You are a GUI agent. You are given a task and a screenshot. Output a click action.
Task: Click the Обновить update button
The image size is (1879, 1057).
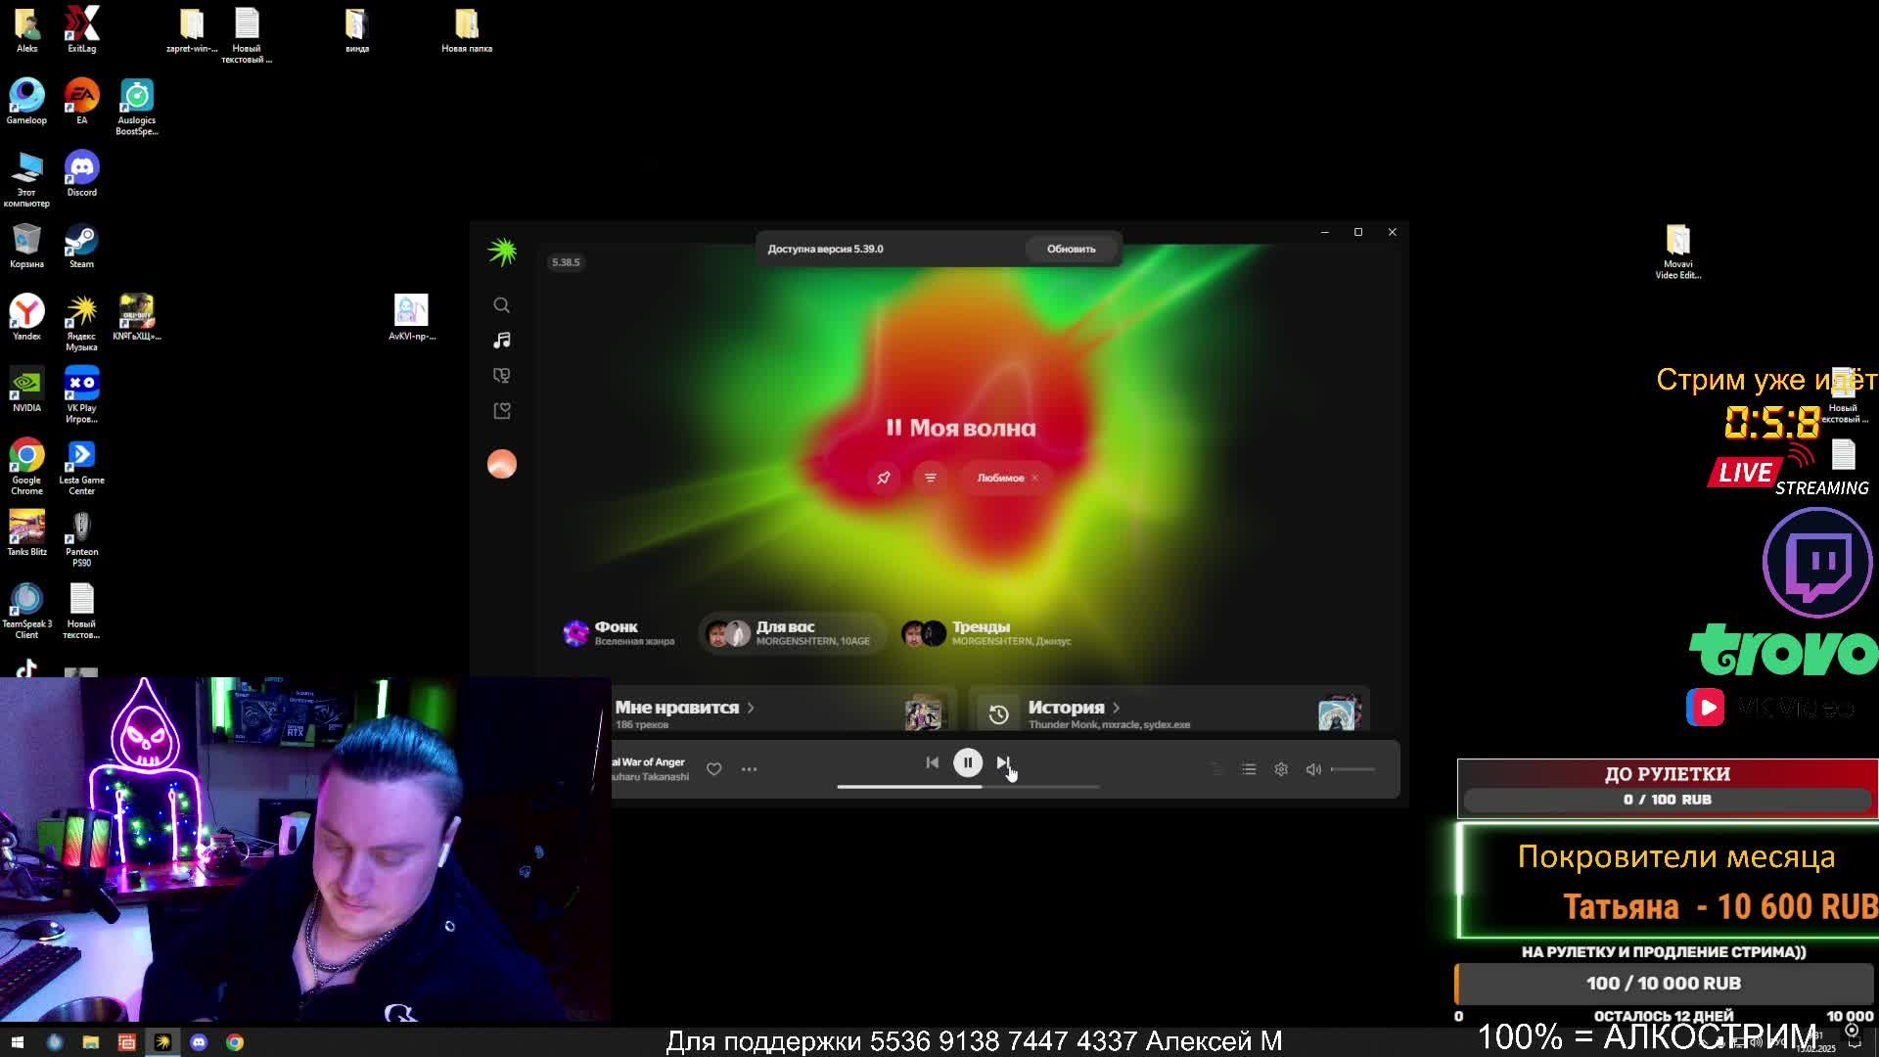pyautogui.click(x=1071, y=249)
